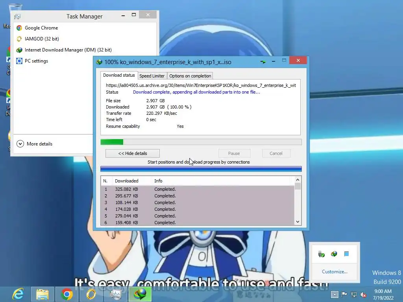Click the Transfer rate value 220.297 KB/sec
This screenshot has height=302, width=403.
coord(162,113)
